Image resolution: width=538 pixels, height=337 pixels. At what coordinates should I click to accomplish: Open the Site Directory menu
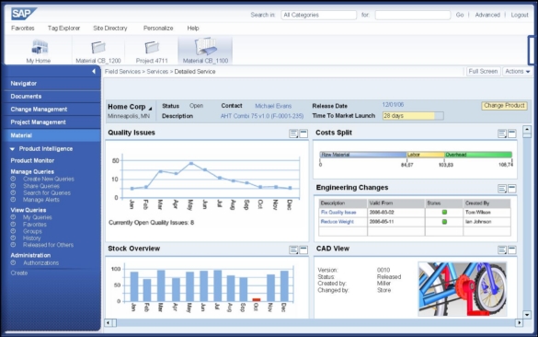pos(110,29)
